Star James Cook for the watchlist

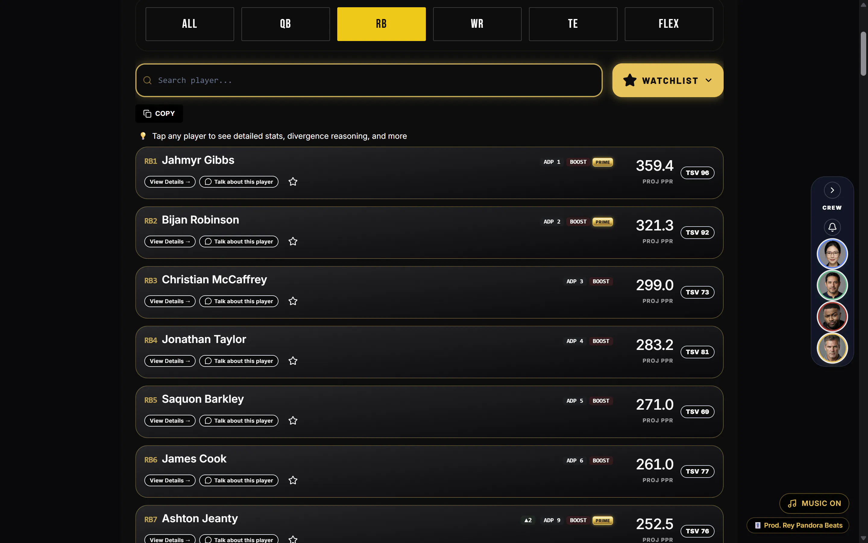(293, 480)
